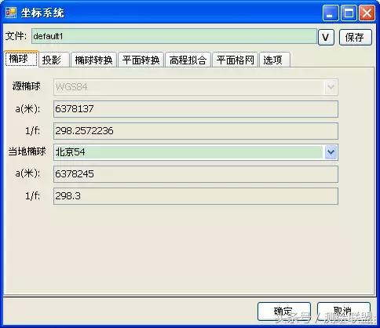The height and width of the screenshot is (328, 380).
Task: Maximize the 坐标系统 window
Action: pos(349,13)
